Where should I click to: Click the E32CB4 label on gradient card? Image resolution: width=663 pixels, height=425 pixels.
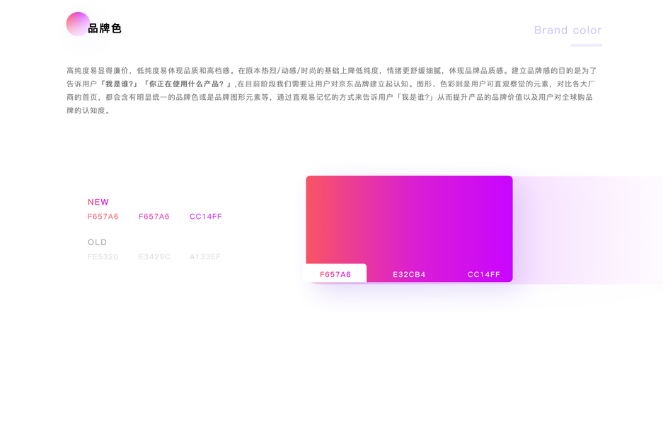pyautogui.click(x=409, y=274)
